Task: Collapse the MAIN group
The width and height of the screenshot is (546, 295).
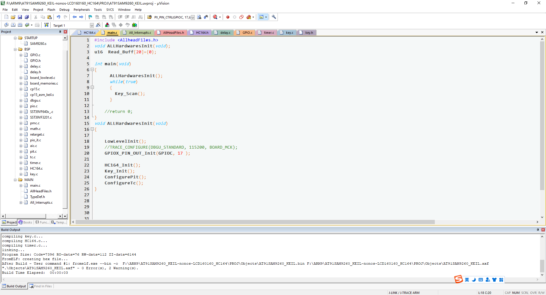Action: click(x=15, y=180)
